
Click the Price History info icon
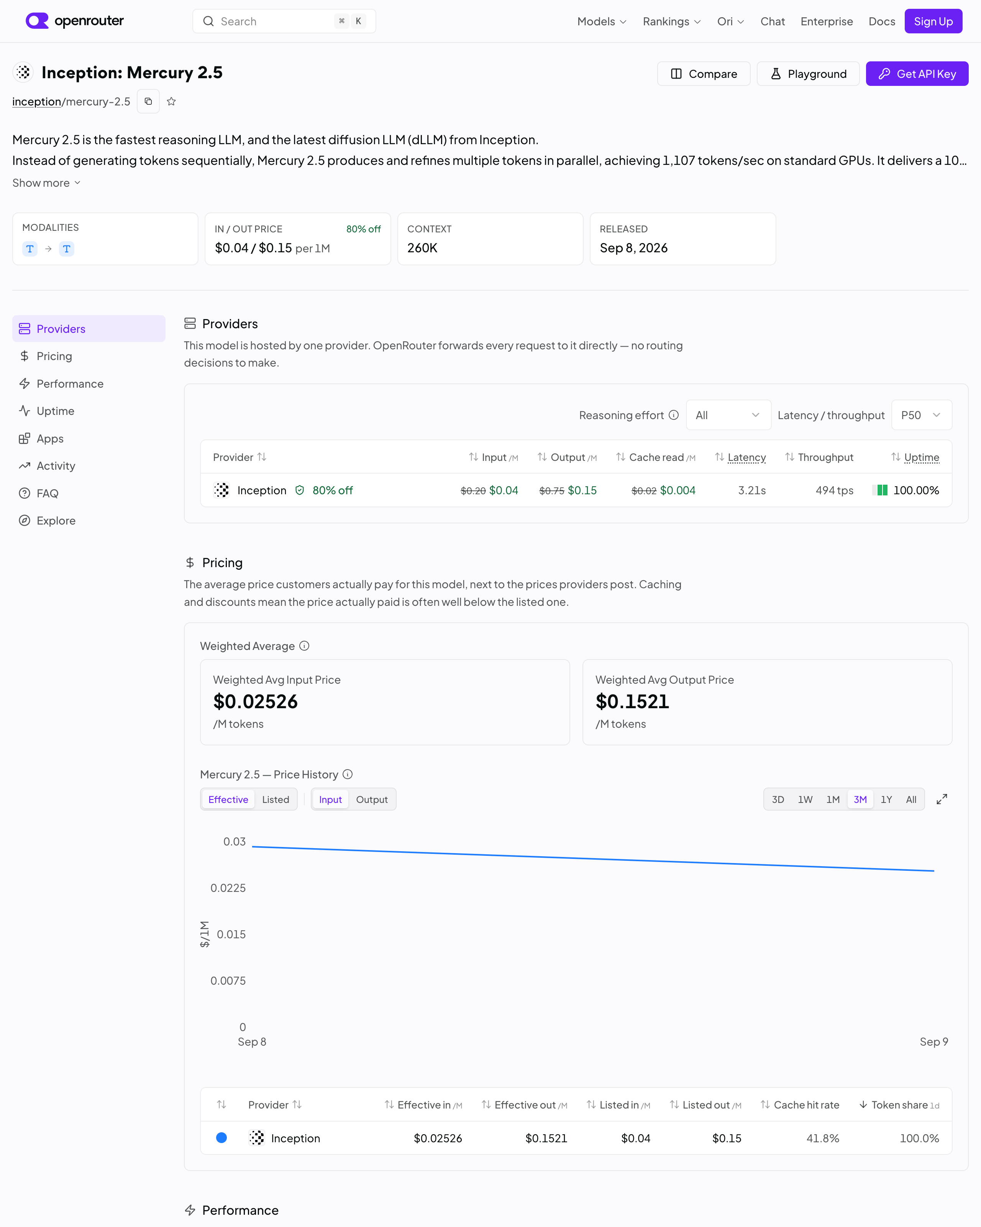(x=348, y=774)
